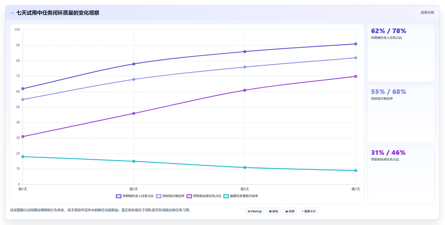Click the 第7天 point on the top line

[356, 44]
